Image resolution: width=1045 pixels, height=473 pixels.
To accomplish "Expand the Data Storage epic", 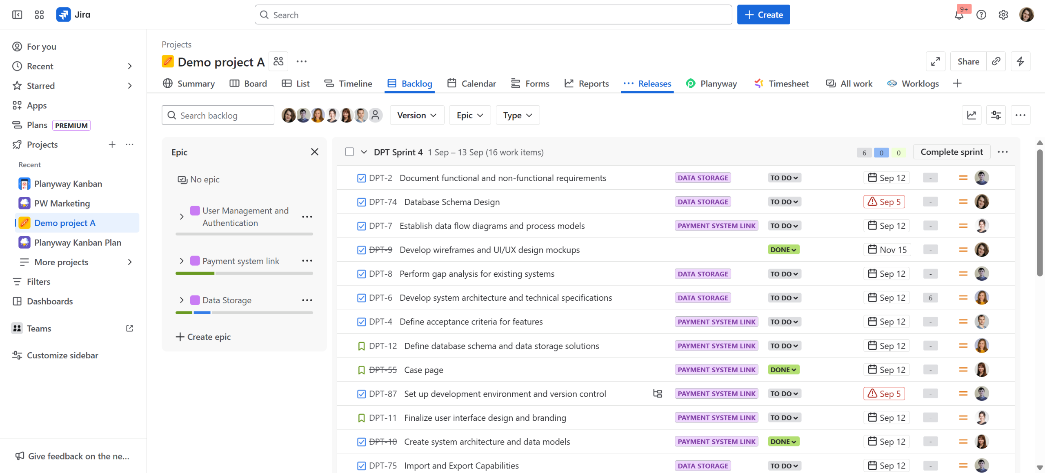I will click(x=182, y=300).
